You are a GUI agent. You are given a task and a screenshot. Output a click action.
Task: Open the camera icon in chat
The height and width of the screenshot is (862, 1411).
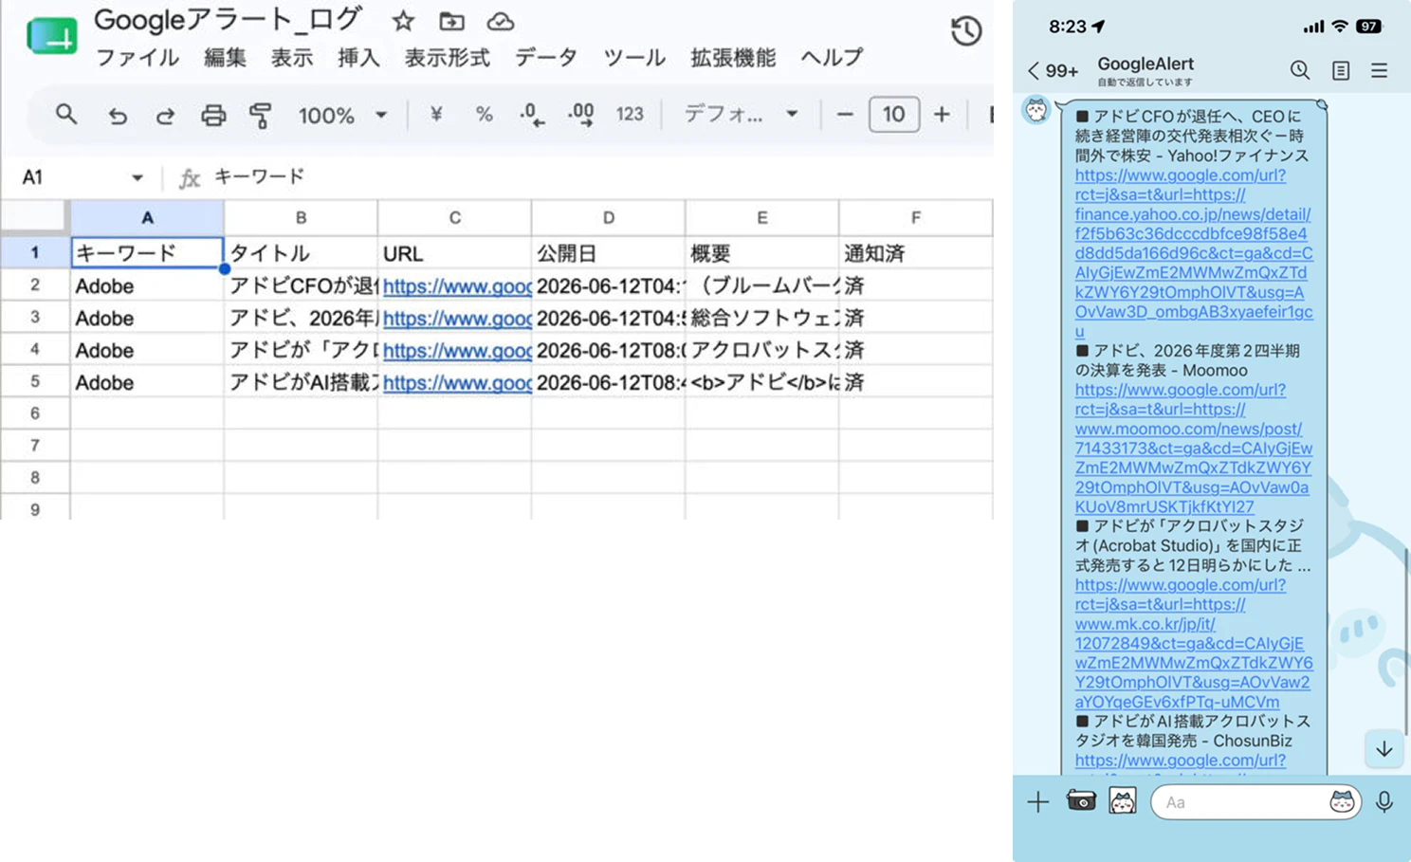click(x=1081, y=801)
